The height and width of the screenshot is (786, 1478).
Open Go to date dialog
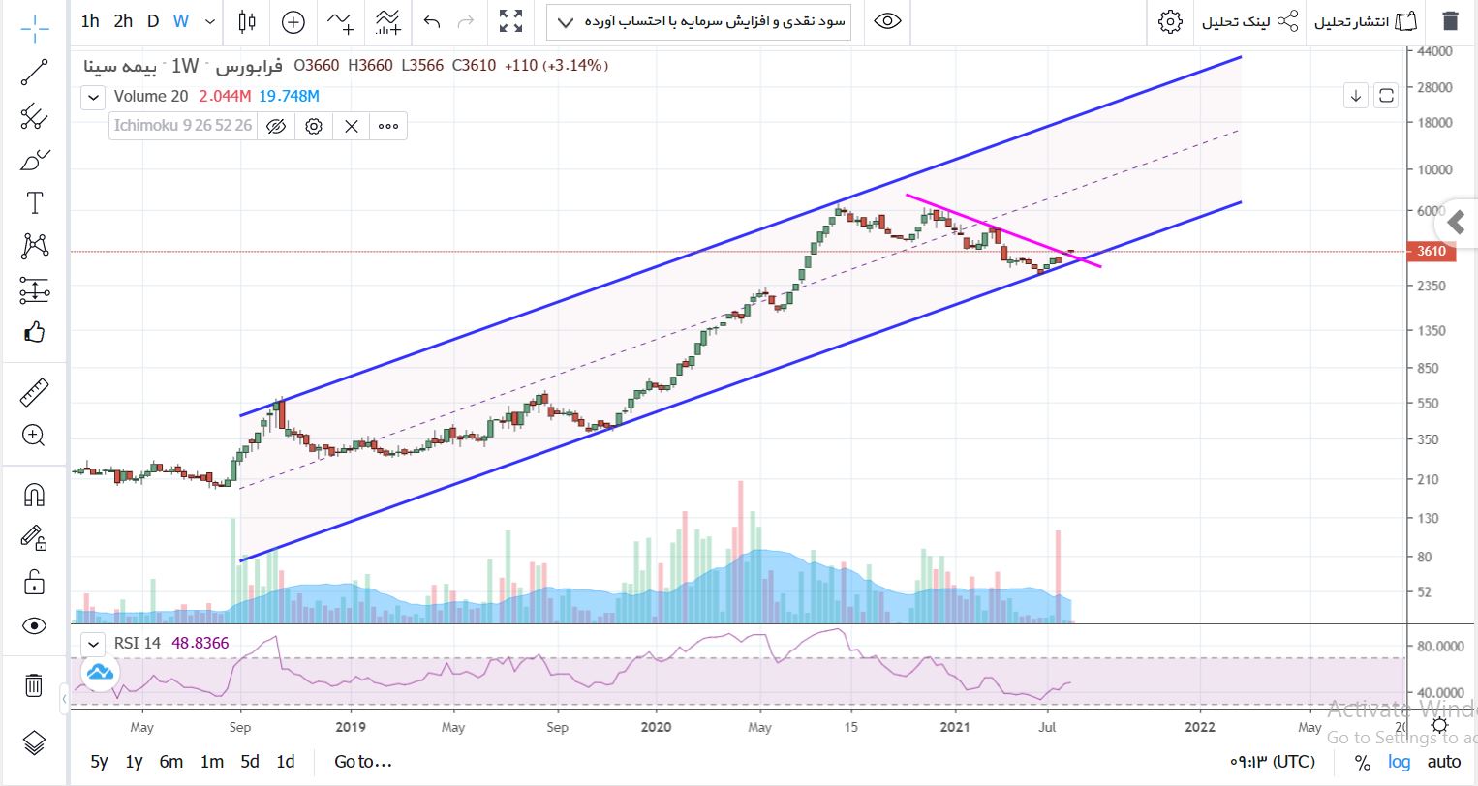pyautogui.click(x=363, y=762)
